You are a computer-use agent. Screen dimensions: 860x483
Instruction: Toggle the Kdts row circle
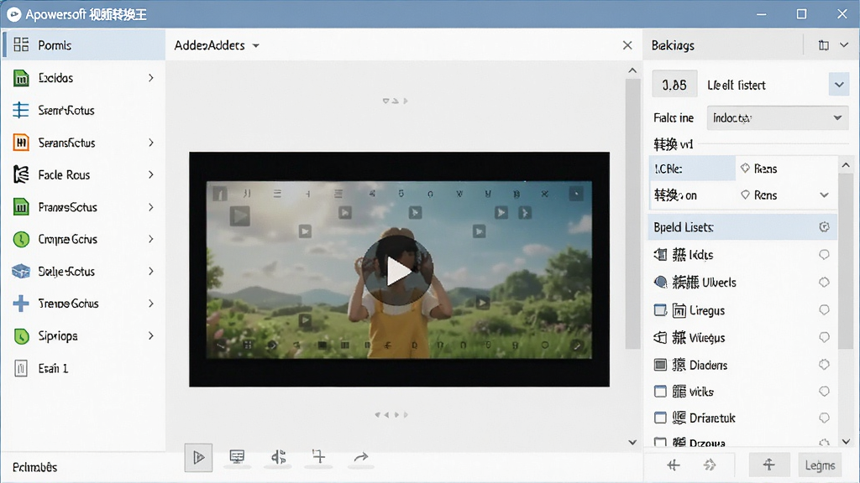click(x=824, y=255)
